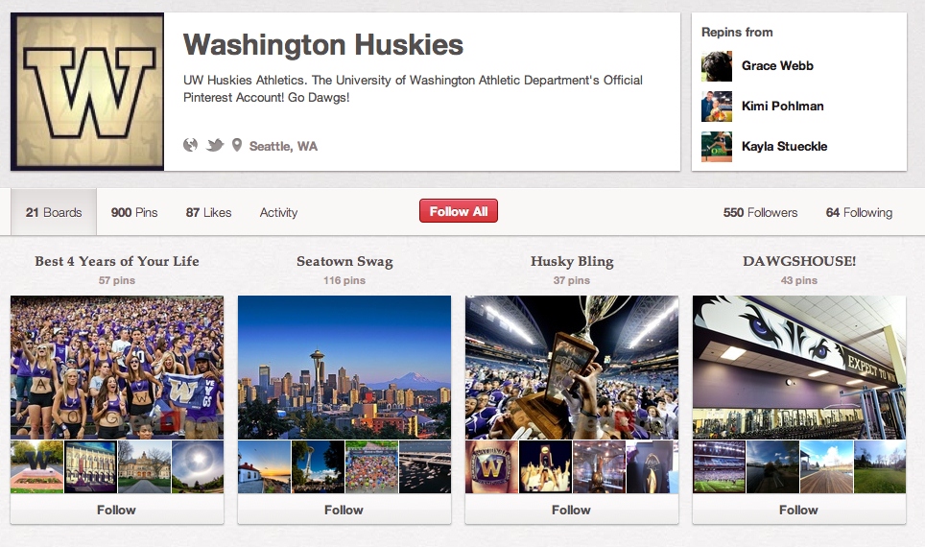Screen dimensions: 925x547
Task: Click the red Follow All button
Action: (x=459, y=211)
